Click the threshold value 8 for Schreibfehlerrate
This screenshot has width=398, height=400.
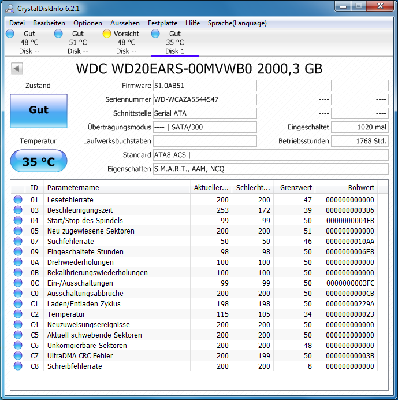pos(310,366)
